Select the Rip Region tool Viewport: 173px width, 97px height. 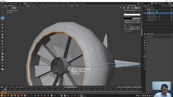(2, 72)
